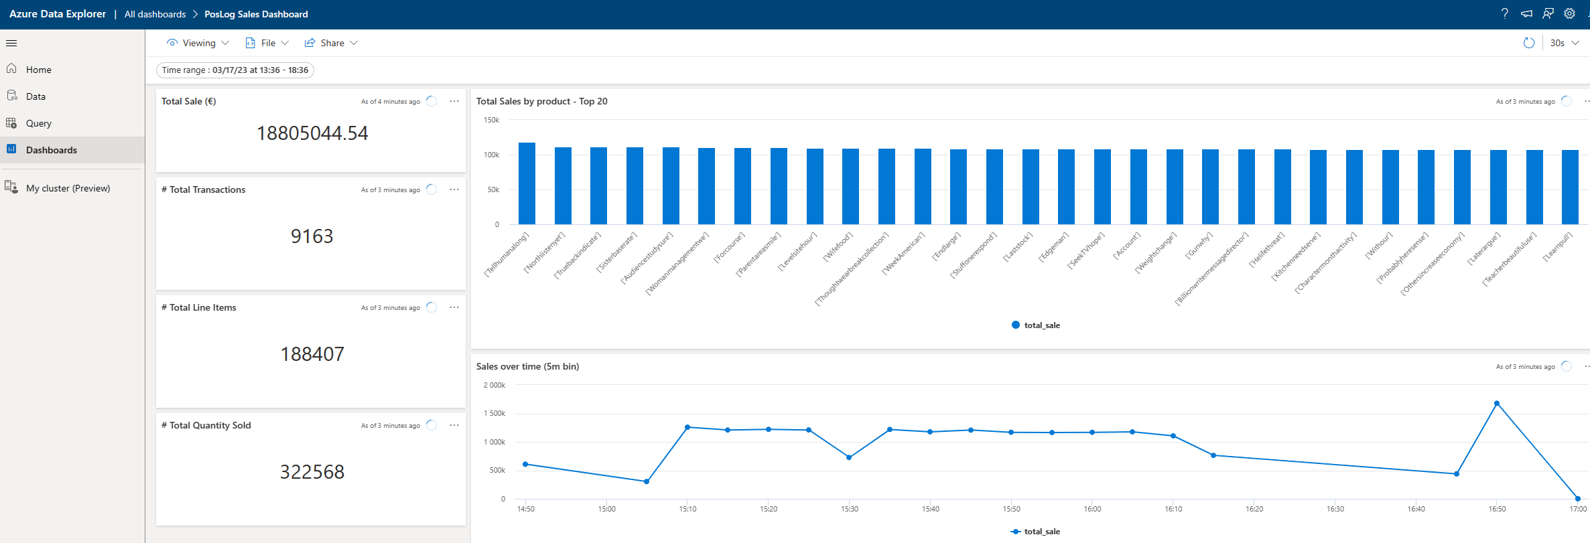Click refresh spinner on Total Sales by product tile

coord(1567,101)
